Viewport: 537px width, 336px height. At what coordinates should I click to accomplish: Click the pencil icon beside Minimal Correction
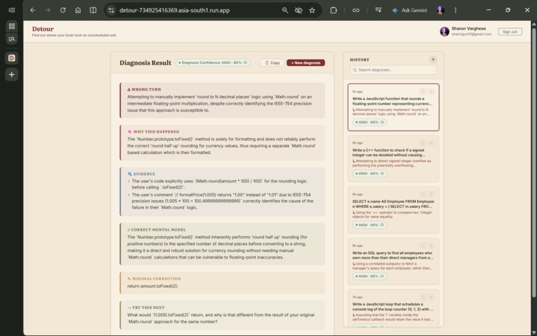click(x=129, y=279)
